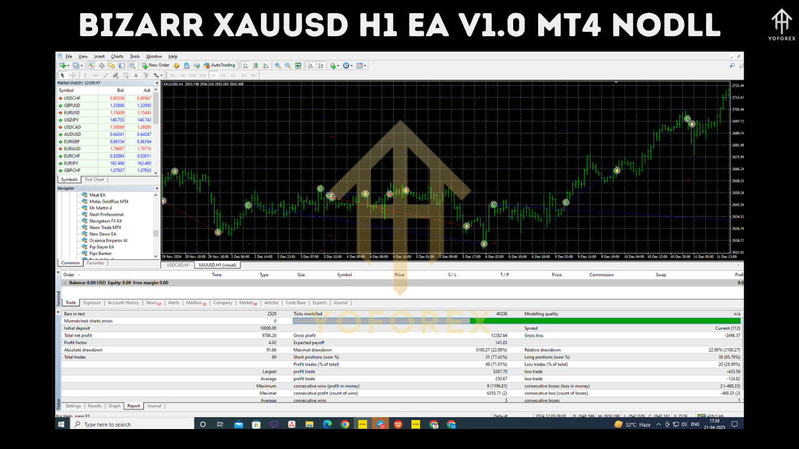Zoom out of the chart
Image resolution: width=799 pixels, height=449 pixels.
point(287,65)
